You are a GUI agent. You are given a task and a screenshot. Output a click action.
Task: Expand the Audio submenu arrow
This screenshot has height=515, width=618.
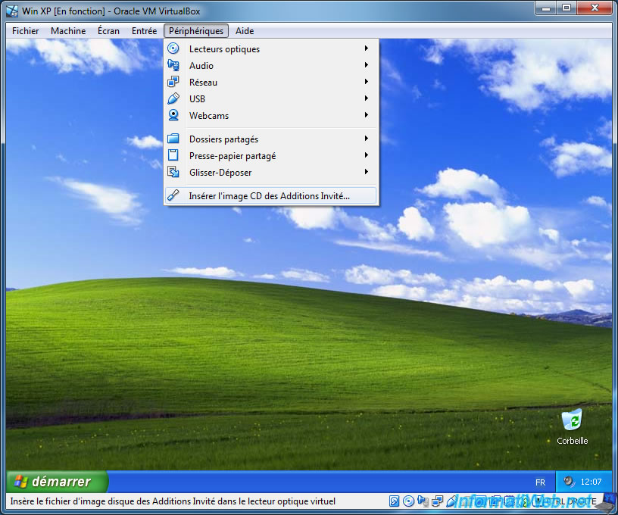tap(366, 65)
